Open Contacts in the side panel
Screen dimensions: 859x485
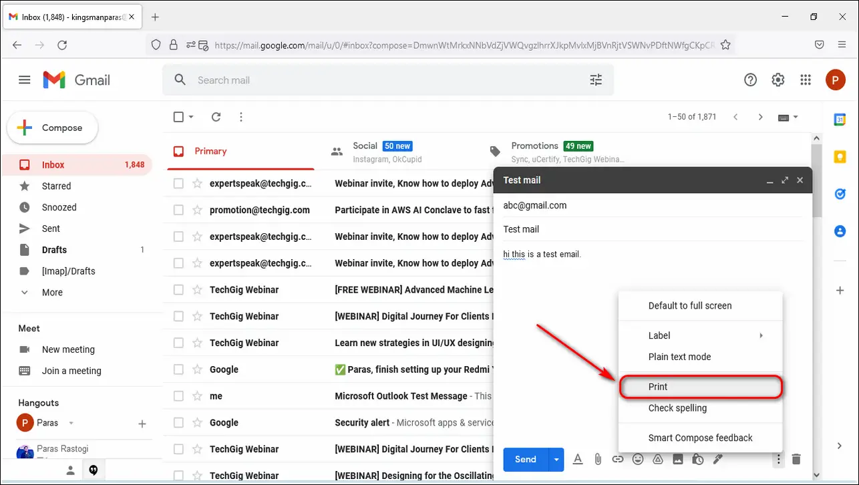click(x=840, y=231)
